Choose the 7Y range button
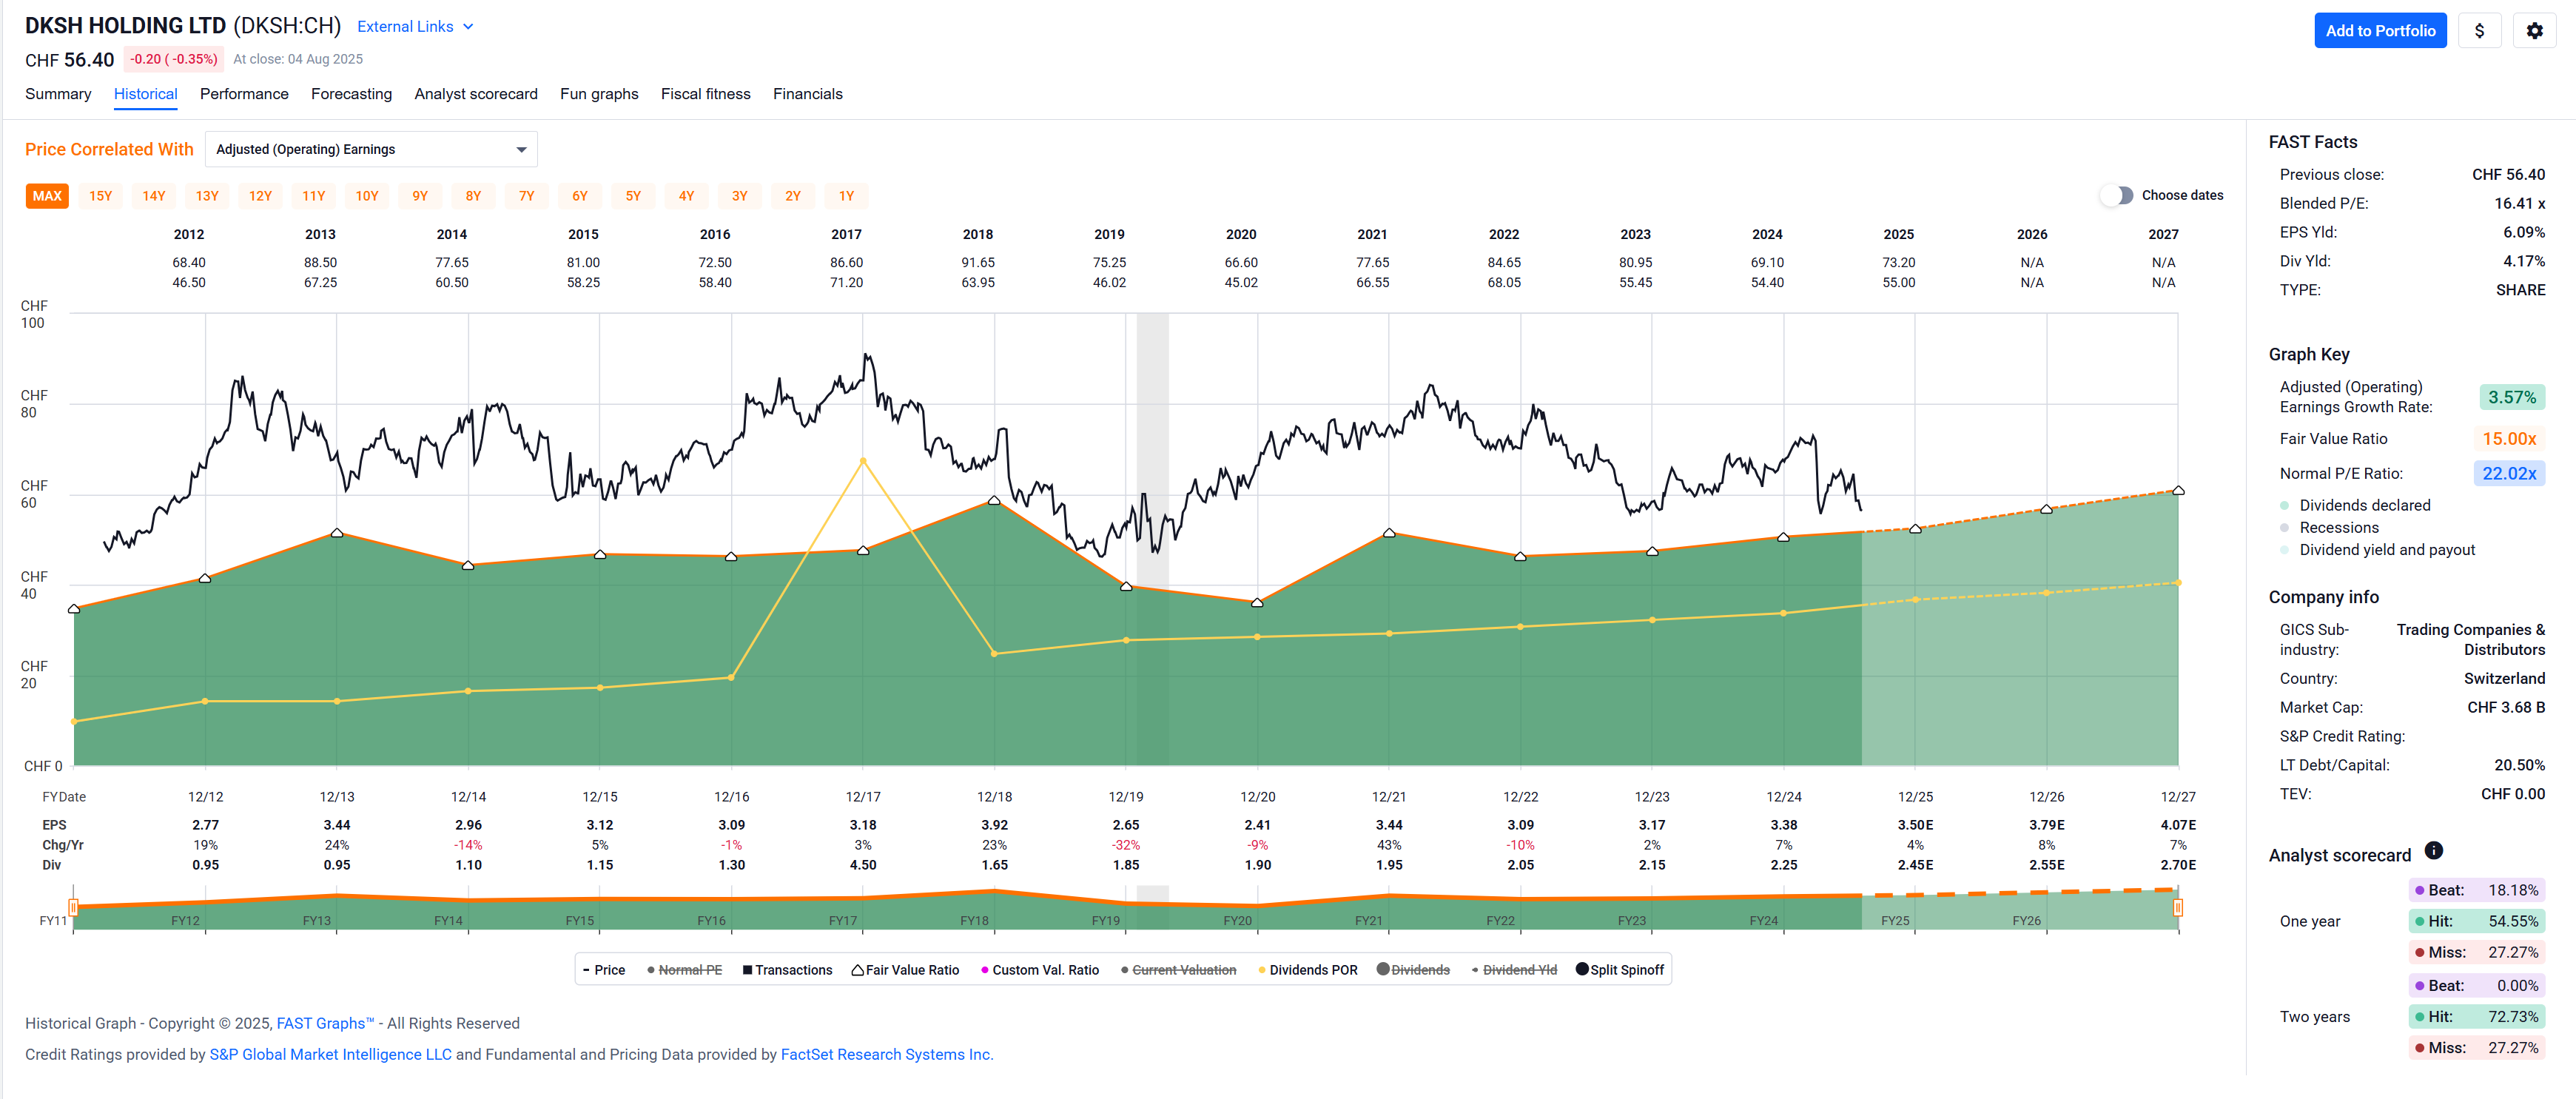Screen dimensions: 2576x1099 527,196
